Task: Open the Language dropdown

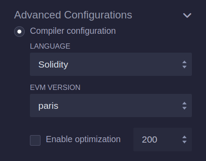Action: click(111, 64)
